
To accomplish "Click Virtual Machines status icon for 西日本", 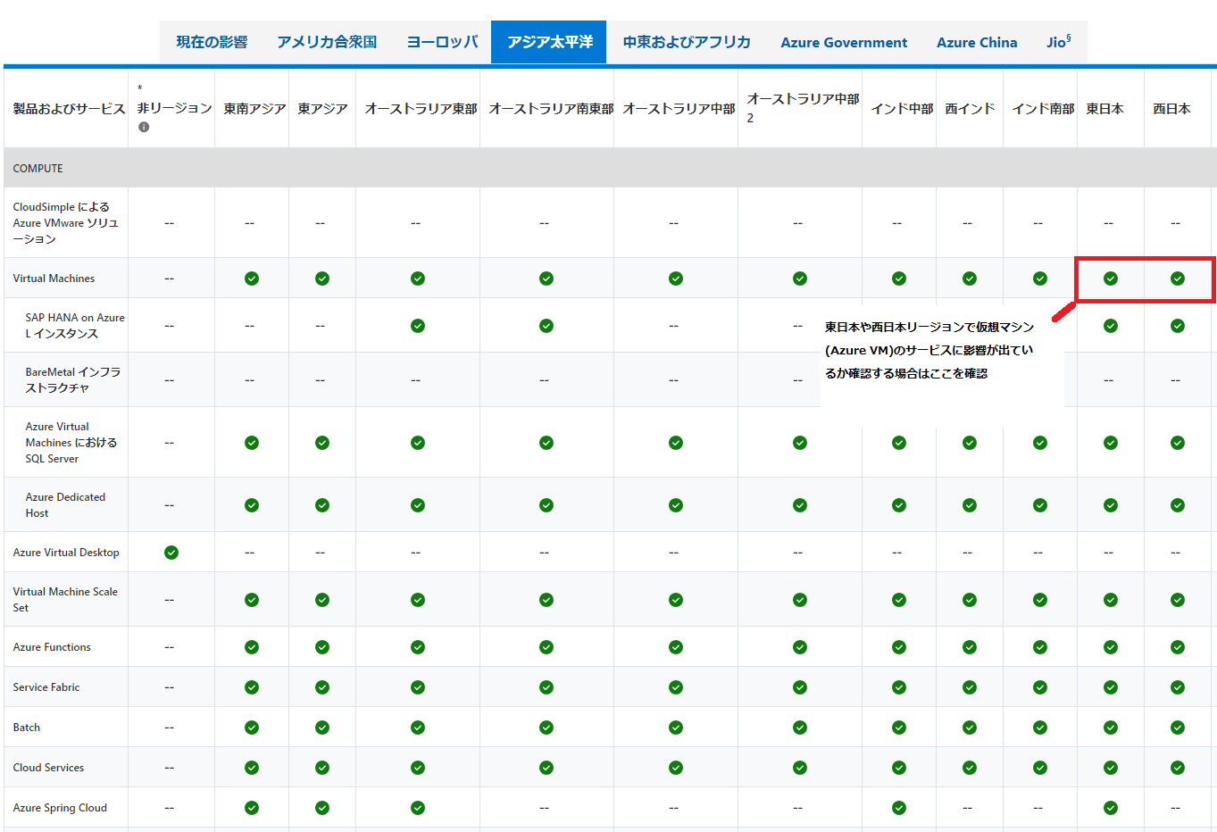I will (1178, 279).
